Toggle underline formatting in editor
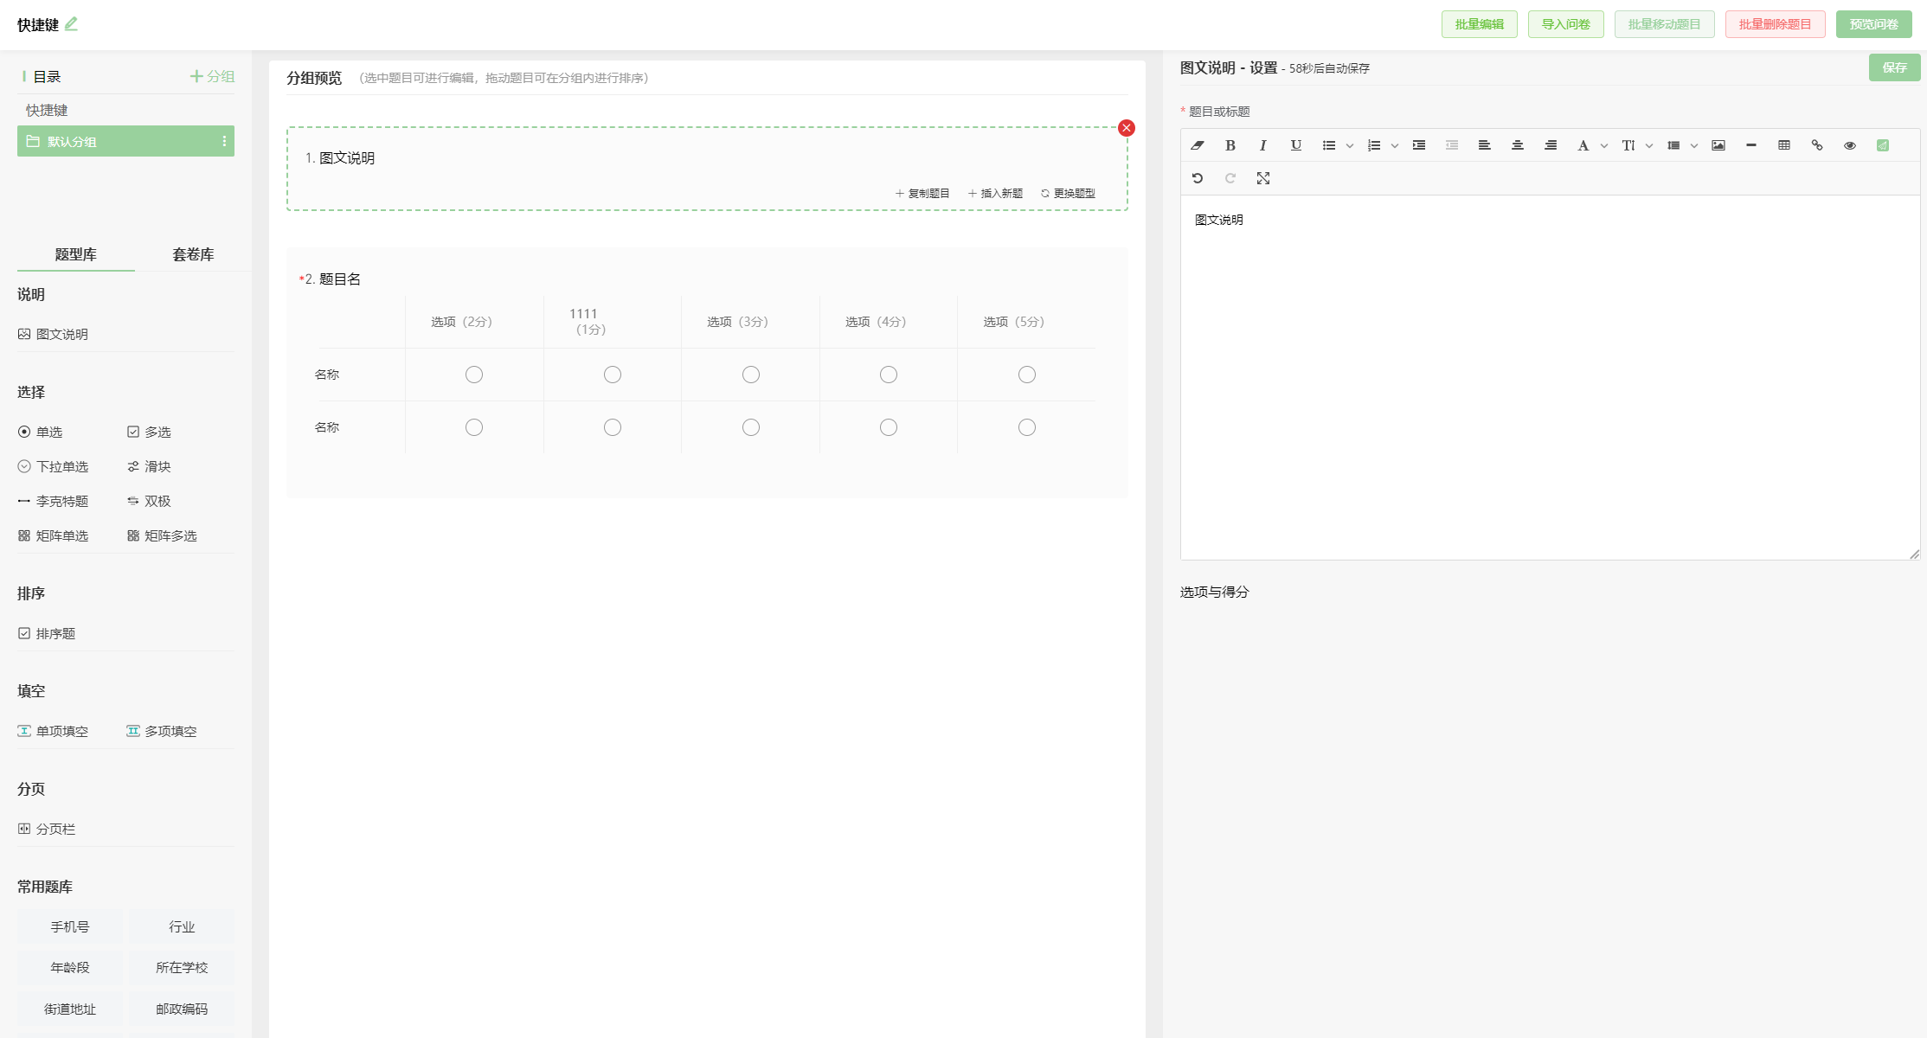Screen dimensions: 1927x1038 [1296, 145]
